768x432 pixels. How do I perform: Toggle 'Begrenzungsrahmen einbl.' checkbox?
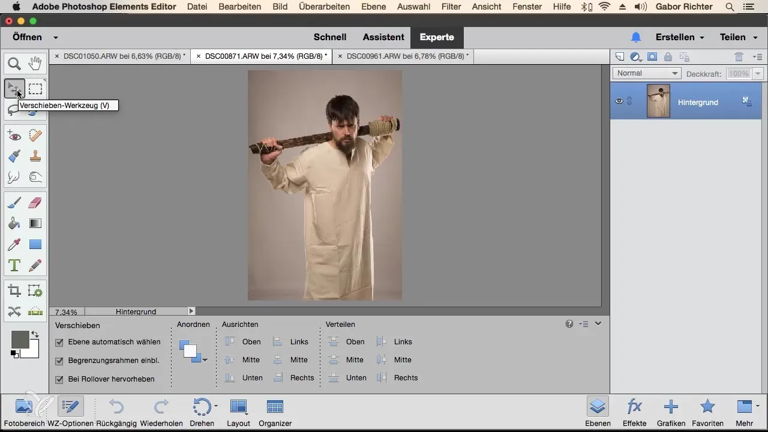(59, 361)
